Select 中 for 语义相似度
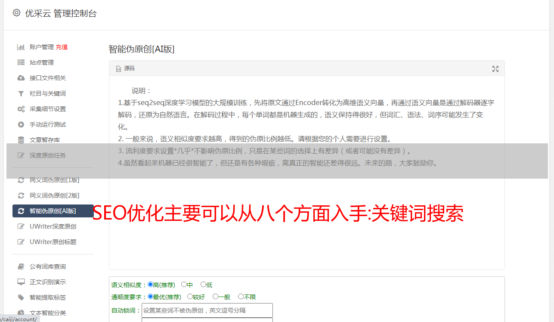 tap(184, 285)
